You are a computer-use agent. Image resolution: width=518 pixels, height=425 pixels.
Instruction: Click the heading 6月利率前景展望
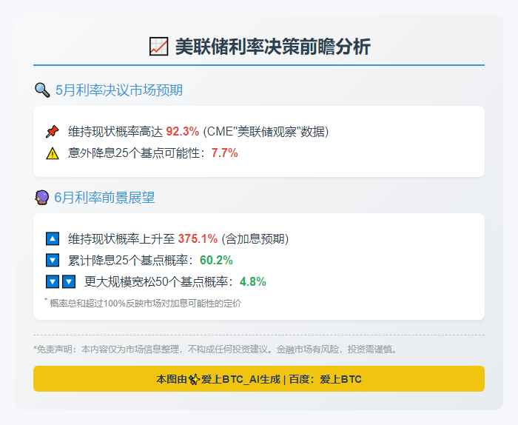click(104, 198)
